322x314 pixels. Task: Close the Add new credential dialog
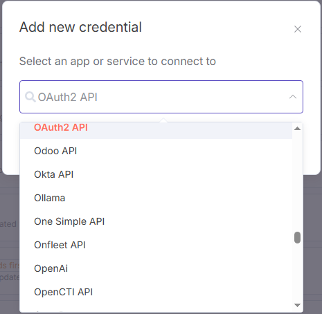pyautogui.click(x=298, y=29)
